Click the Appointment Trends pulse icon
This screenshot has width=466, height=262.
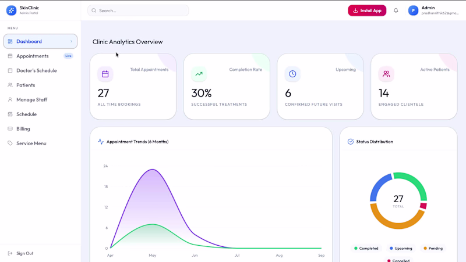(101, 141)
